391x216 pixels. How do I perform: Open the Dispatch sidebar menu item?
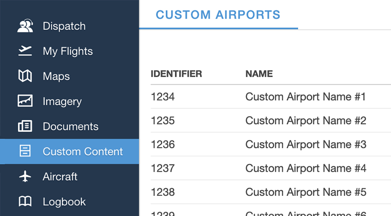(x=64, y=26)
